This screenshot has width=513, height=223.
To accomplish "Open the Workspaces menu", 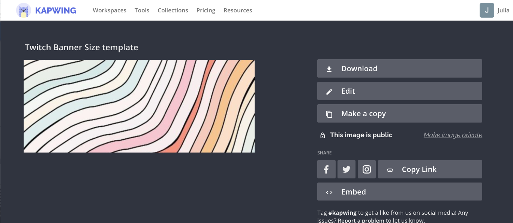I will [109, 10].
